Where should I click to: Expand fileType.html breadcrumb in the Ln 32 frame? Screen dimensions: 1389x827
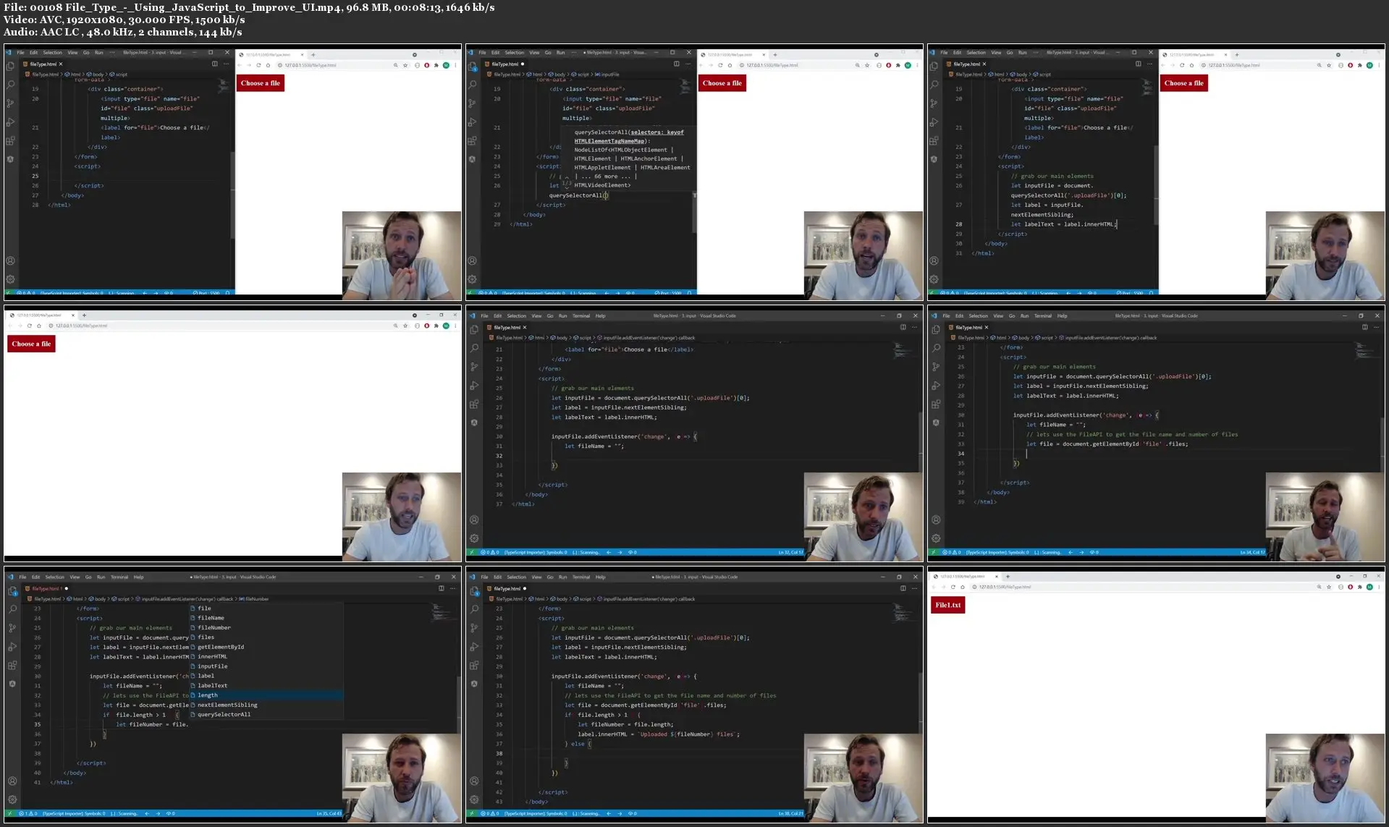coord(506,337)
